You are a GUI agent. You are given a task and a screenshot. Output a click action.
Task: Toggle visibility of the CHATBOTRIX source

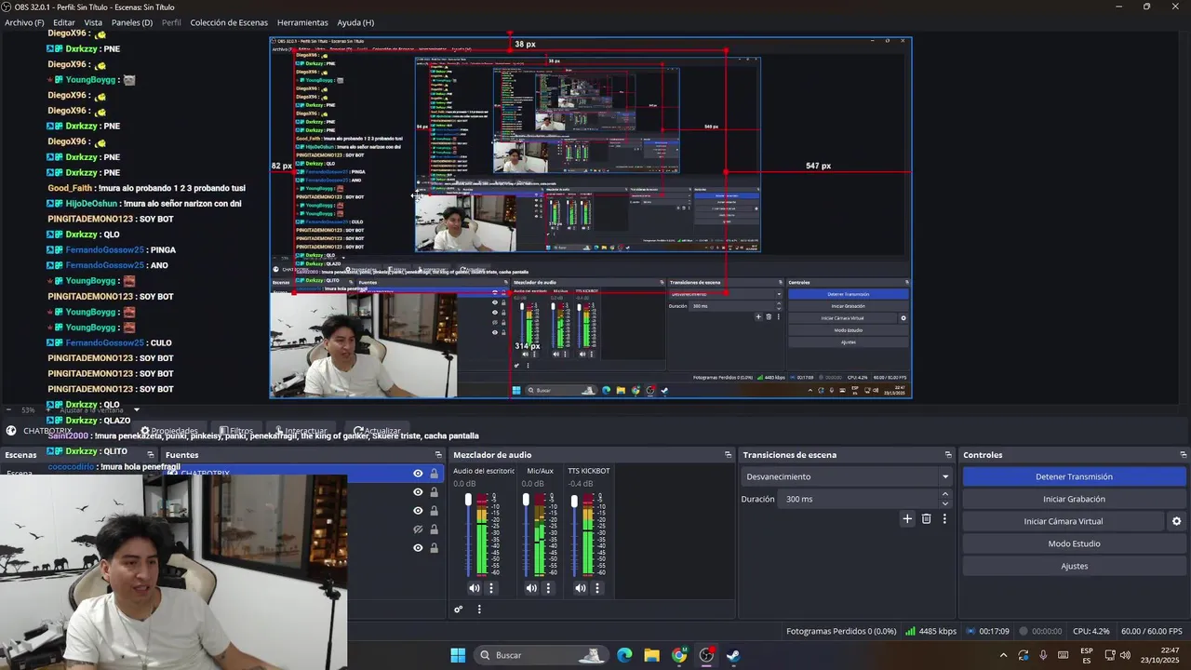point(418,474)
